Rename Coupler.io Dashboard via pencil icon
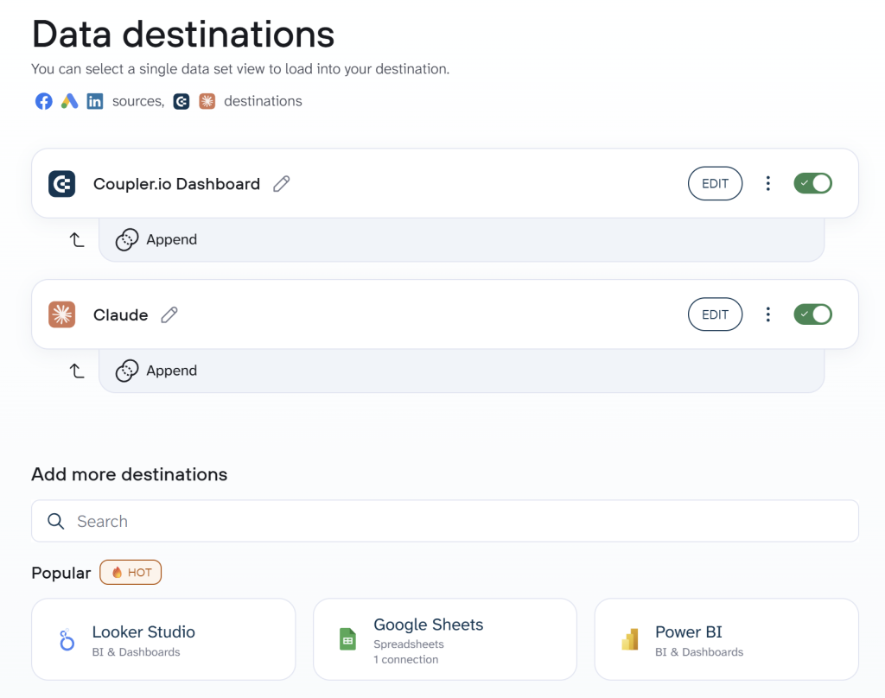 [x=282, y=184]
